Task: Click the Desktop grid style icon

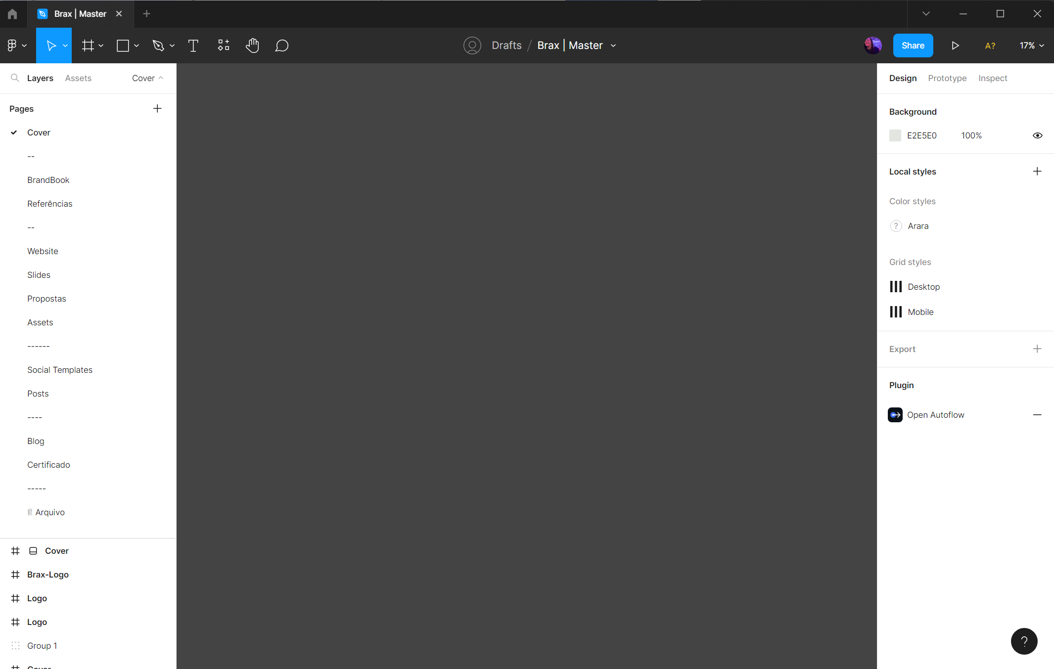Action: (896, 287)
